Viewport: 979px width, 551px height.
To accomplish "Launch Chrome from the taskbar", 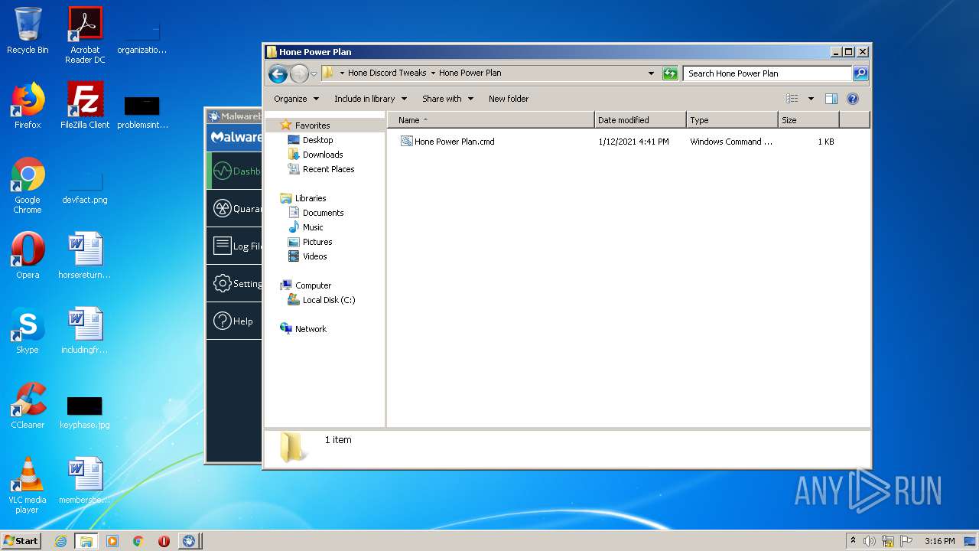I will pyautogui.click(x=138, y=541).
